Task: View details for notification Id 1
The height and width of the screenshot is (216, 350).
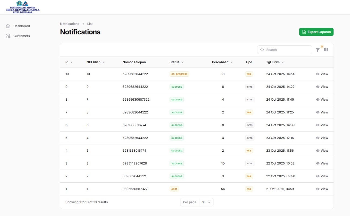Action: (322, 189)
